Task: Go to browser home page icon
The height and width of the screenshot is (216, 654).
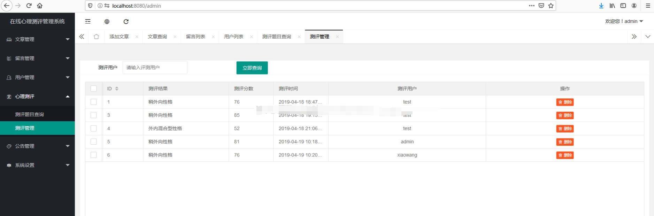Action: tap(40, 6)
